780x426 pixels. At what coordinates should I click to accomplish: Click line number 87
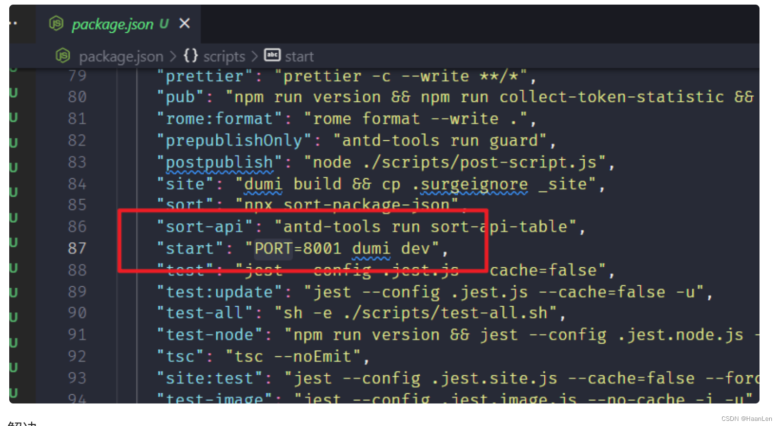click(x=77, y=248)
